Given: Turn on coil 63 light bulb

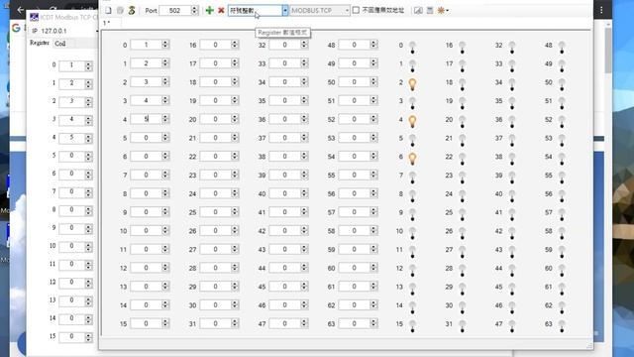Looking at the screenshot, I should (562, 326).
